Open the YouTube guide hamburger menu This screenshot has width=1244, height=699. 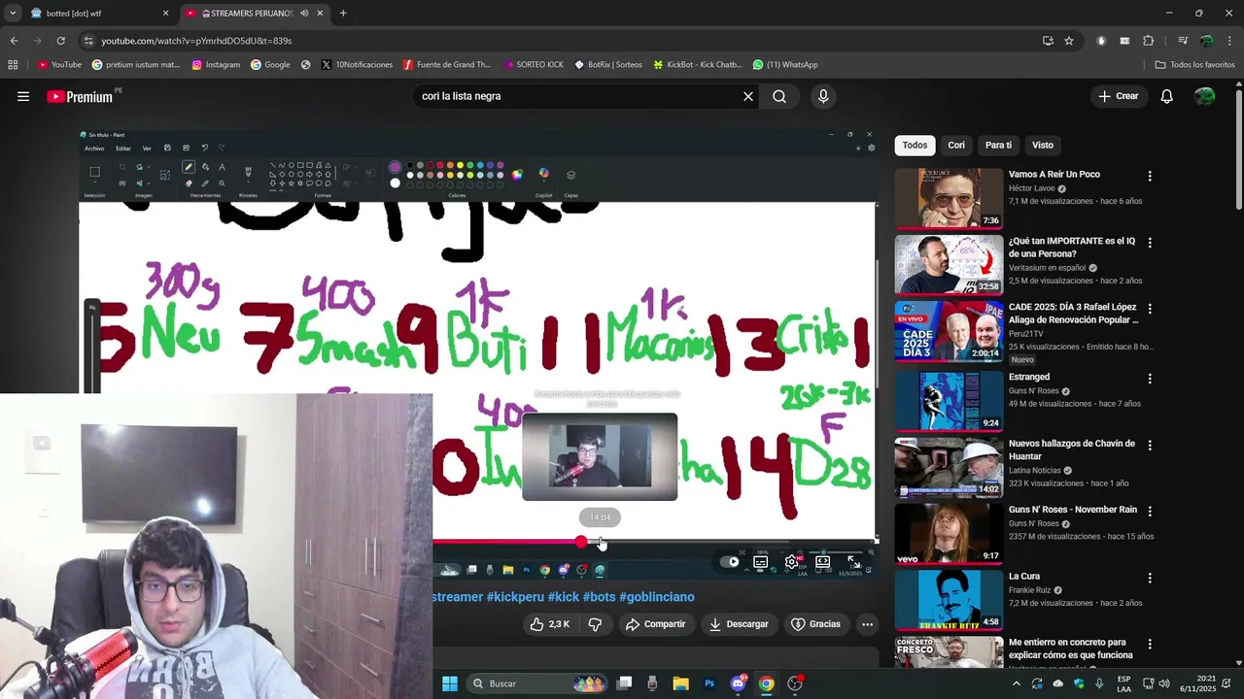(x=23, y=96)
